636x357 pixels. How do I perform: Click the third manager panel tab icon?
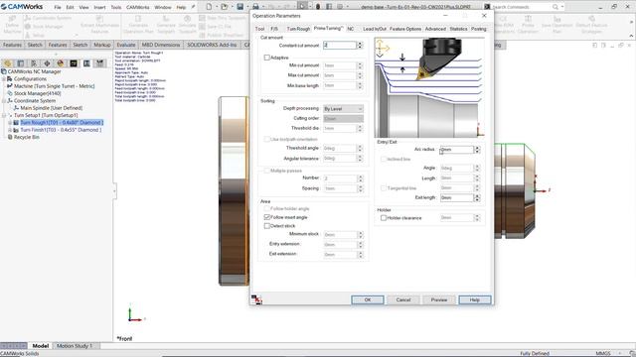click(34, 63)
